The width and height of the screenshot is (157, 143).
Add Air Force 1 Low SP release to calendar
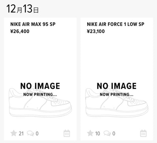[143, 133]
